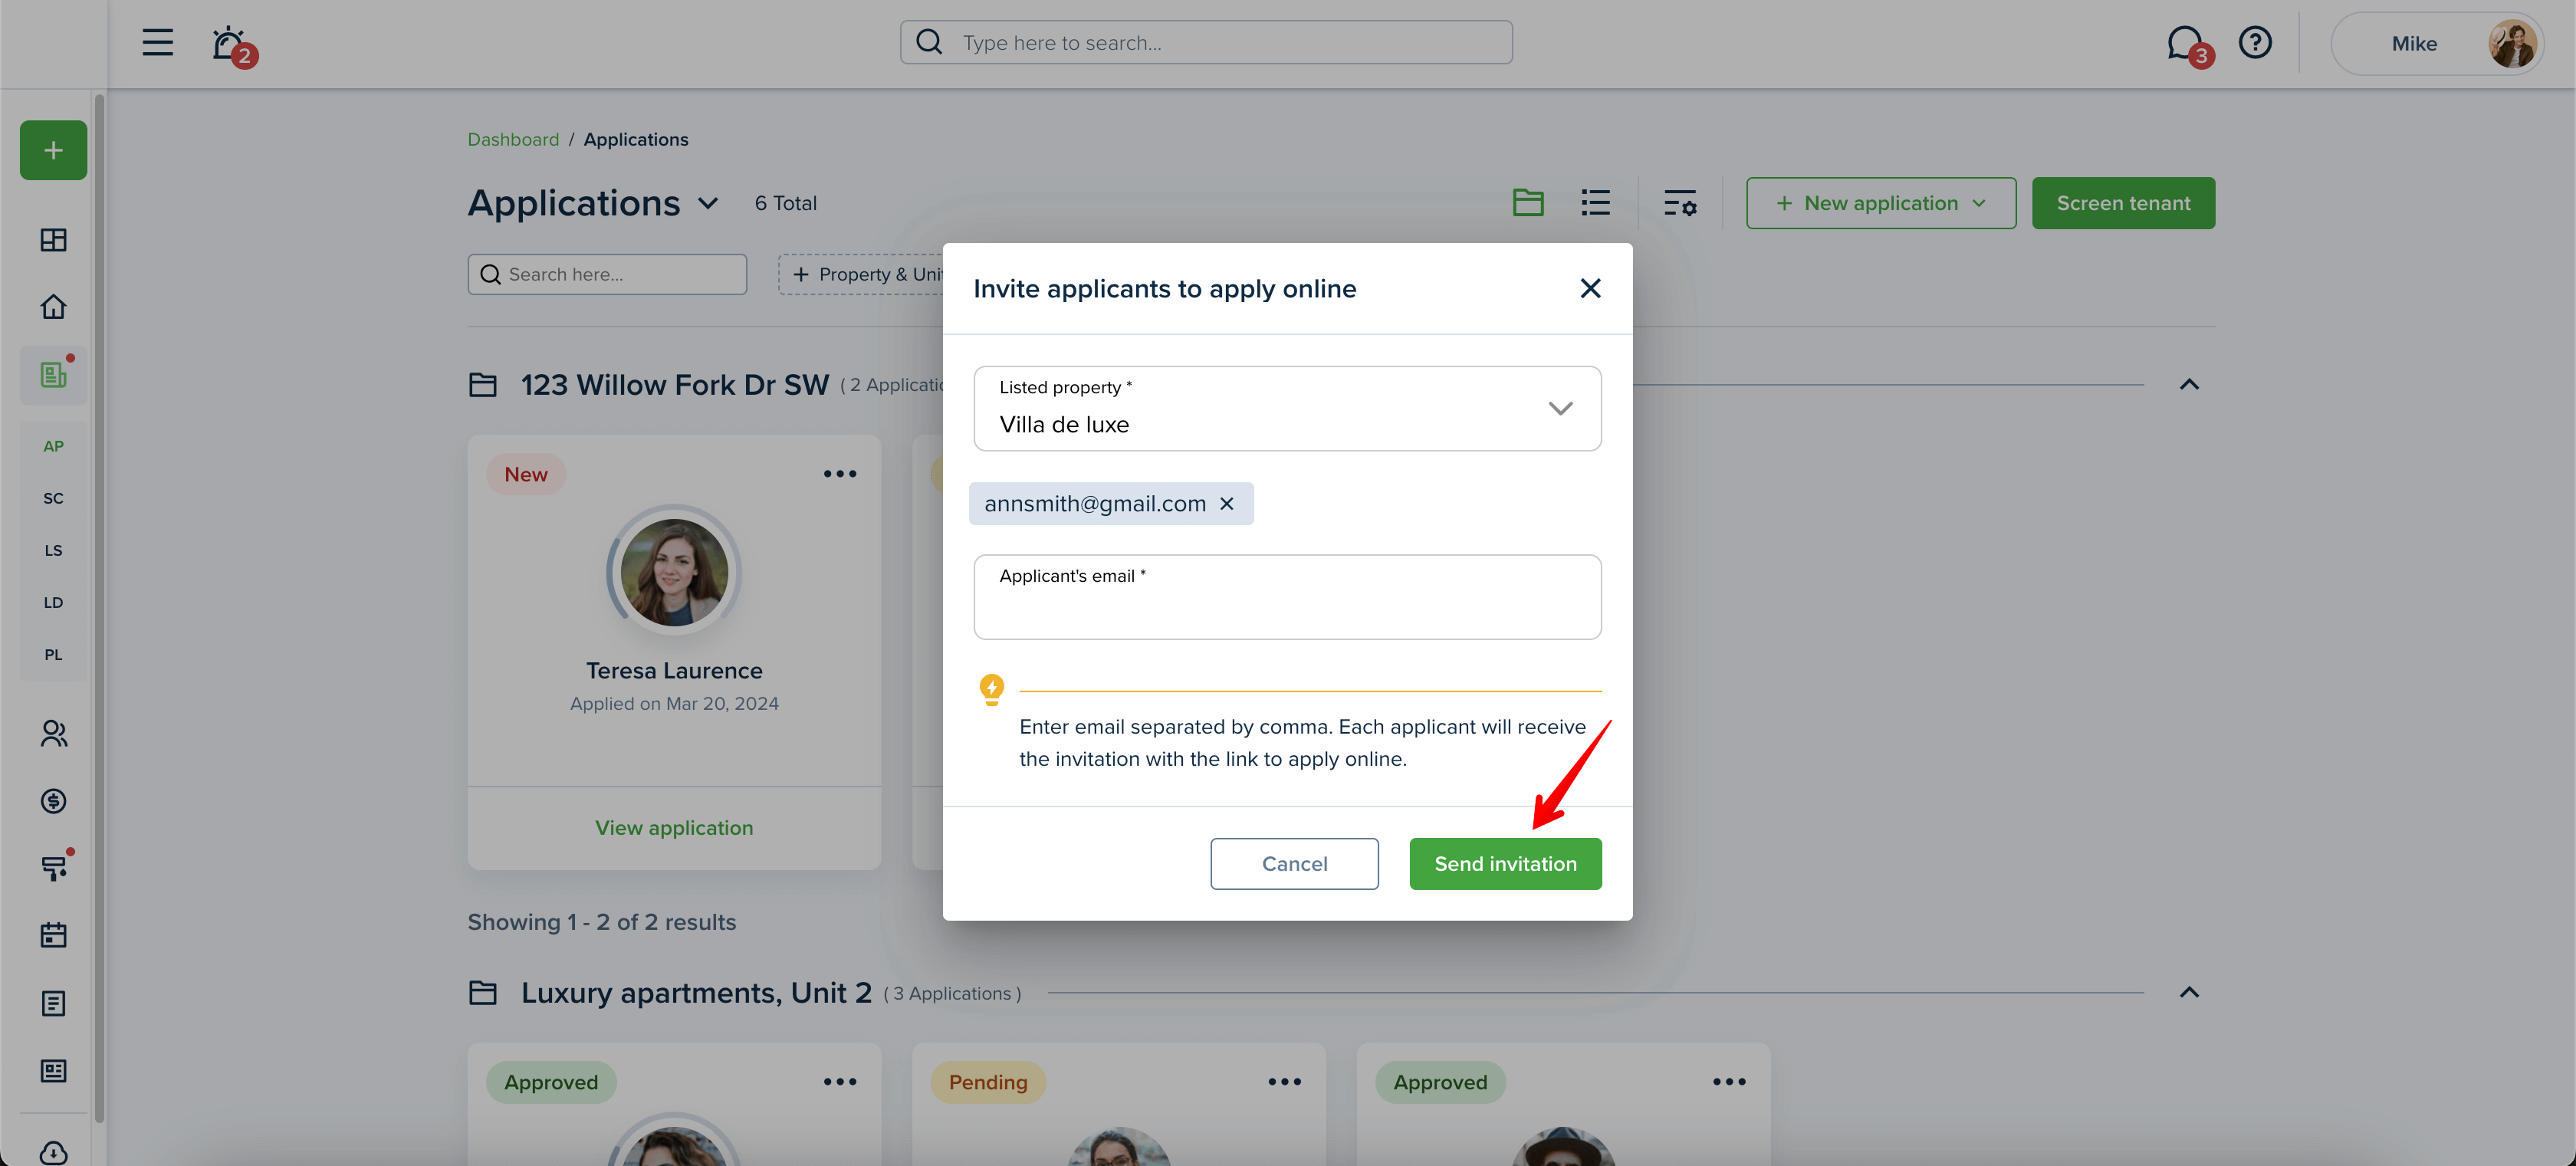Open the filter settings icon

pos(1680,203)
